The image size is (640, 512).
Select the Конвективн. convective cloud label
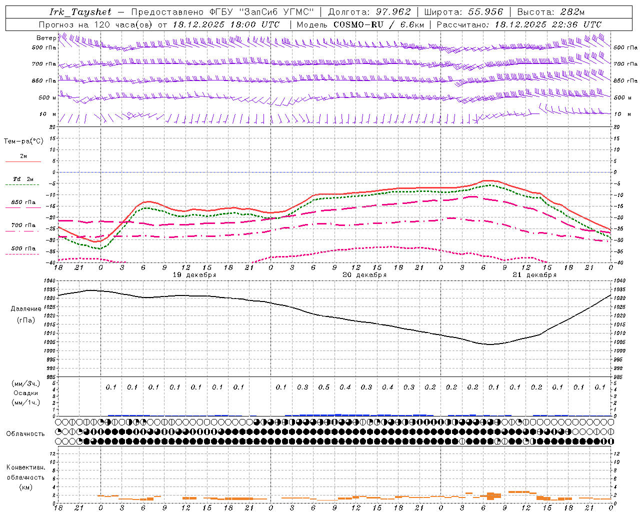(25, 467)
